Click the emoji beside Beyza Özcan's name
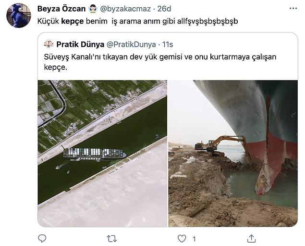The width and height of the screenshot is (305, 246). coord(93,9)
